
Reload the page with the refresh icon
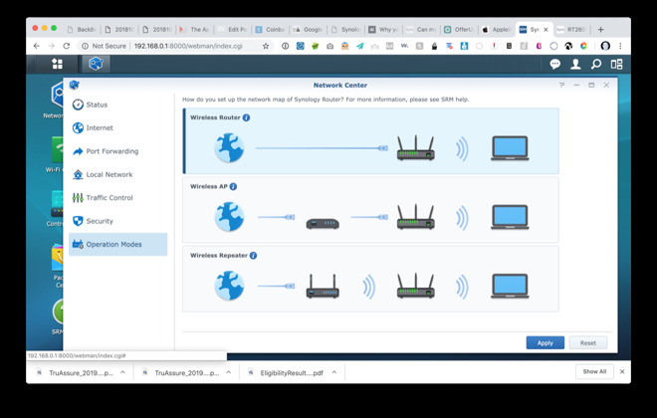pos(67,46)
